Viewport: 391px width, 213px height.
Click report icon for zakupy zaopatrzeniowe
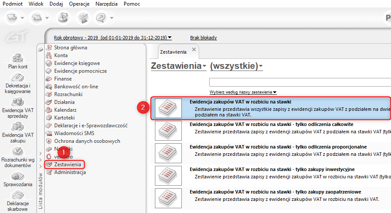coord(168,198)
